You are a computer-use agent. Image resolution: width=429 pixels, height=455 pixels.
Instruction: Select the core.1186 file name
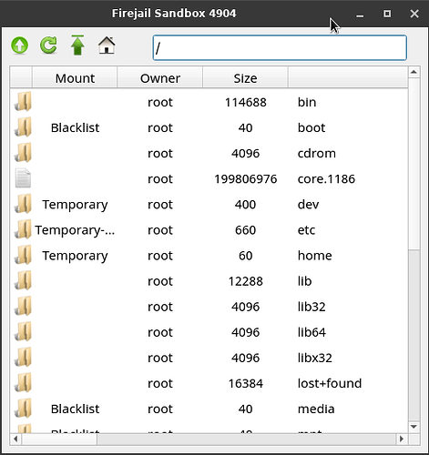[326, 179]
